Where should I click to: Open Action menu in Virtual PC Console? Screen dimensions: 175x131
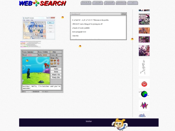click(x=28, y=20)
